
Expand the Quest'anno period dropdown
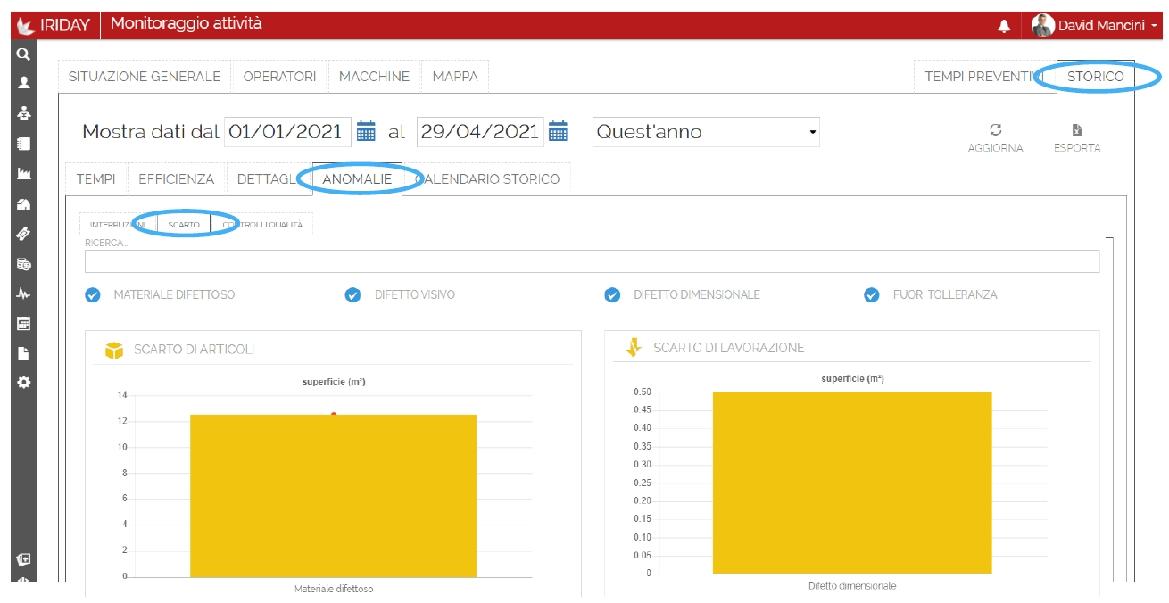click(x=706, y=132)
